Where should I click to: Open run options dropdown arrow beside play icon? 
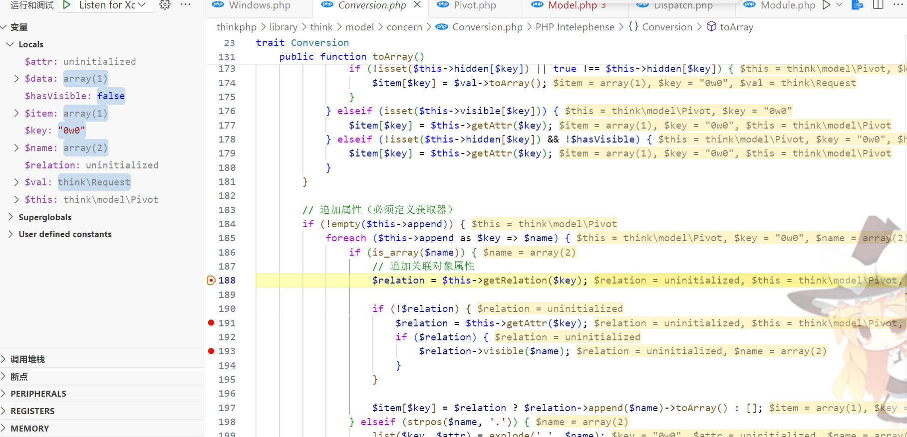(839, 5)
